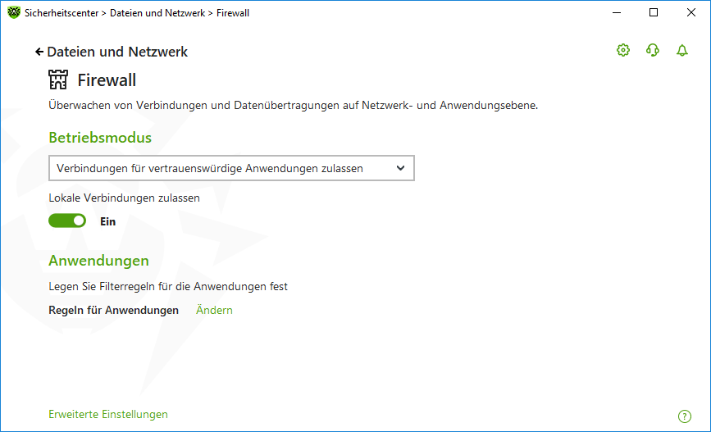Select the Dateien und Netzwerk breadcrumb item
Image resolution: width=711 pixels, height=432 pixels.
pyautogui.click(x=157, y=13)
